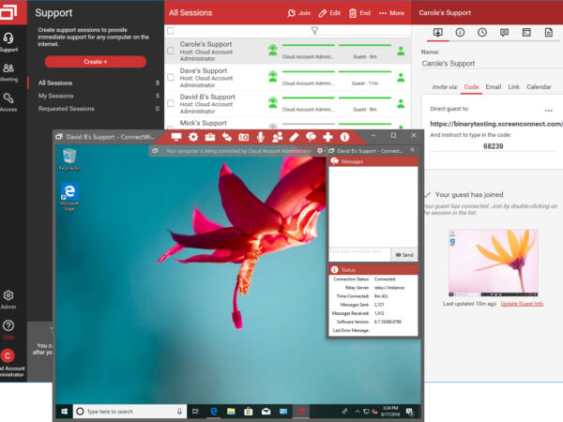Select the Calendar invite tab
The image size is (563, 422).
(539, 87)
